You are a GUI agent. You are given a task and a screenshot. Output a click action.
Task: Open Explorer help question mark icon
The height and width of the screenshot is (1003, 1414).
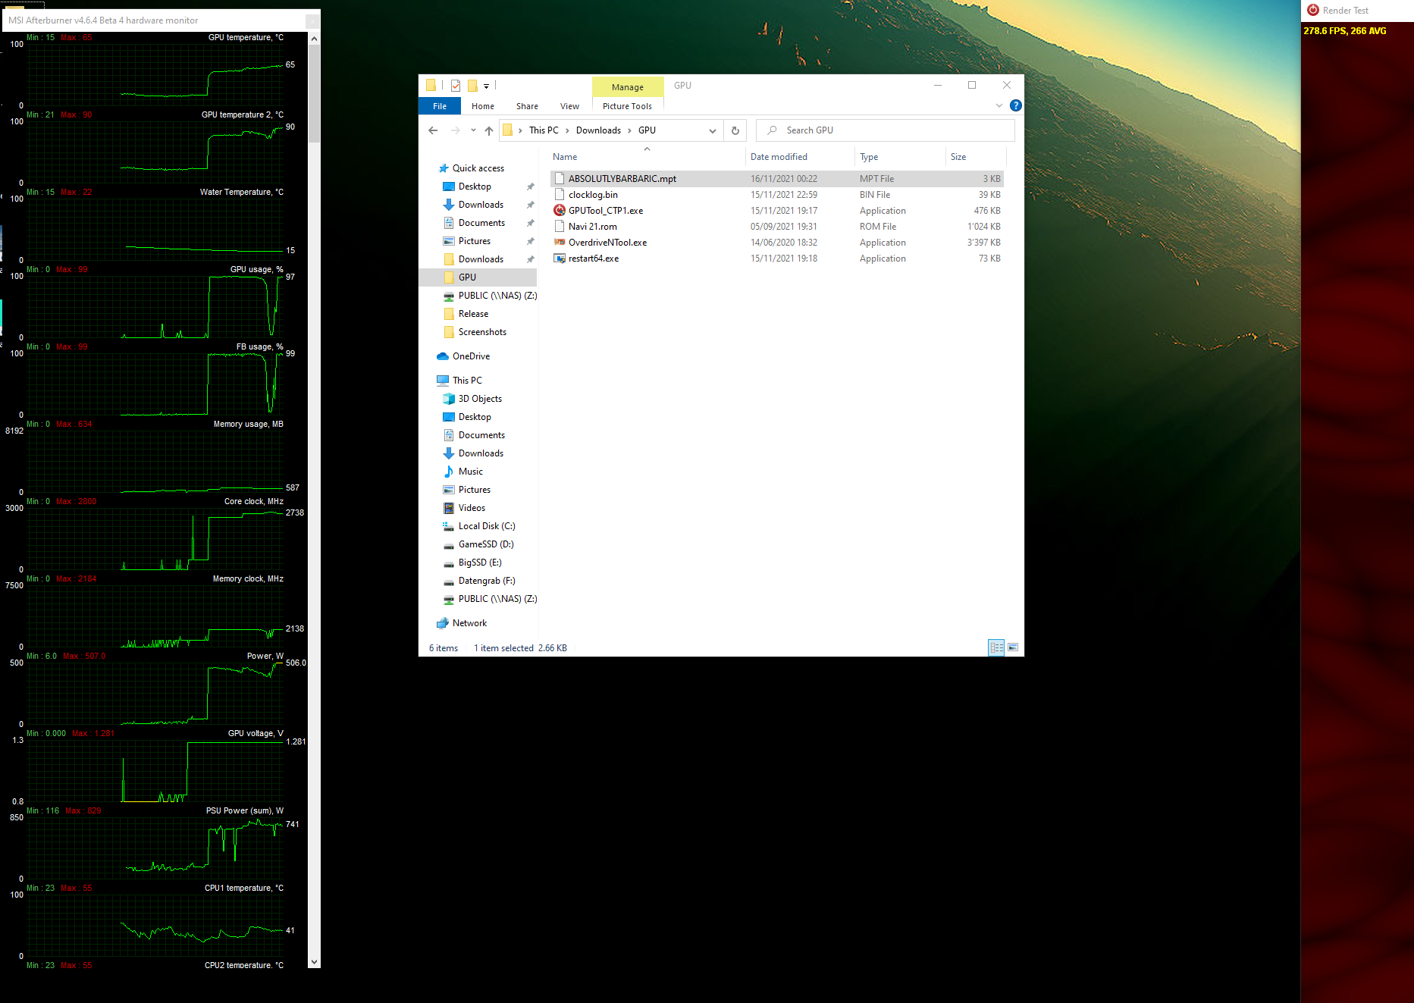[x=1016, y=105]
